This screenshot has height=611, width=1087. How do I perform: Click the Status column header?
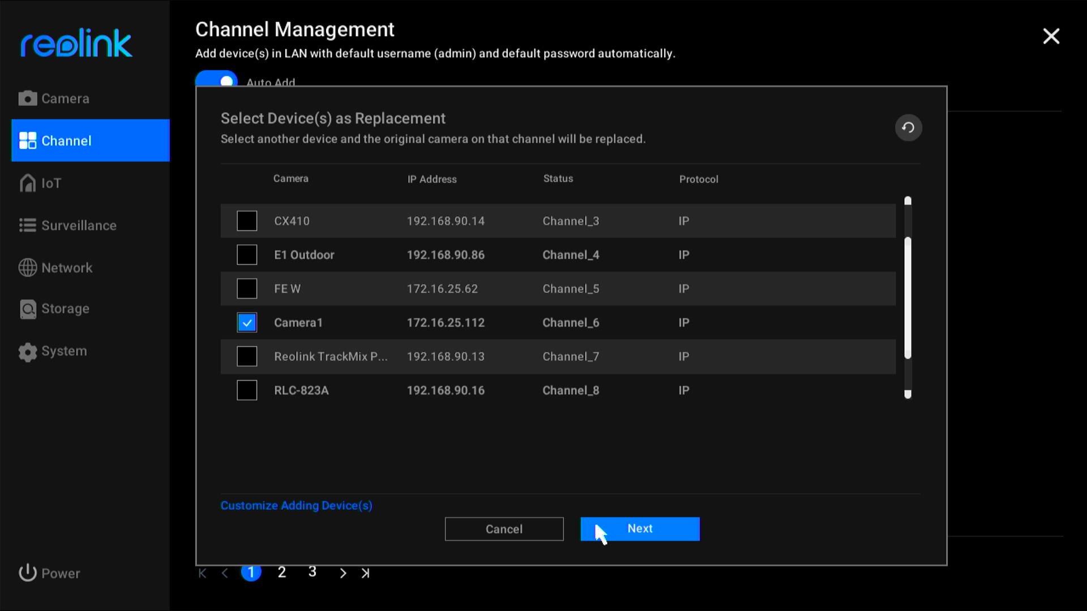(x=558, y=179)
